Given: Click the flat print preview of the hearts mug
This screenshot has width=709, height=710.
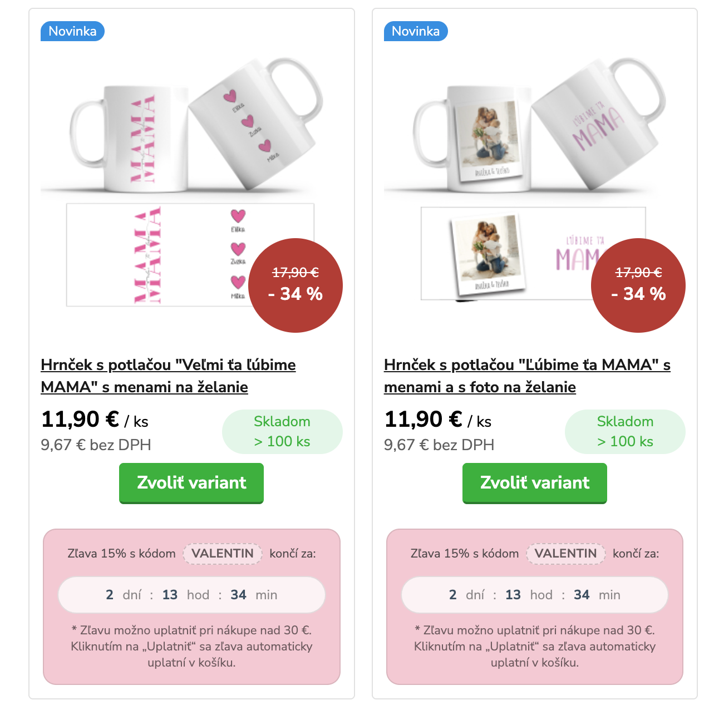Looking at the screenshot, I should coord(167,255).
